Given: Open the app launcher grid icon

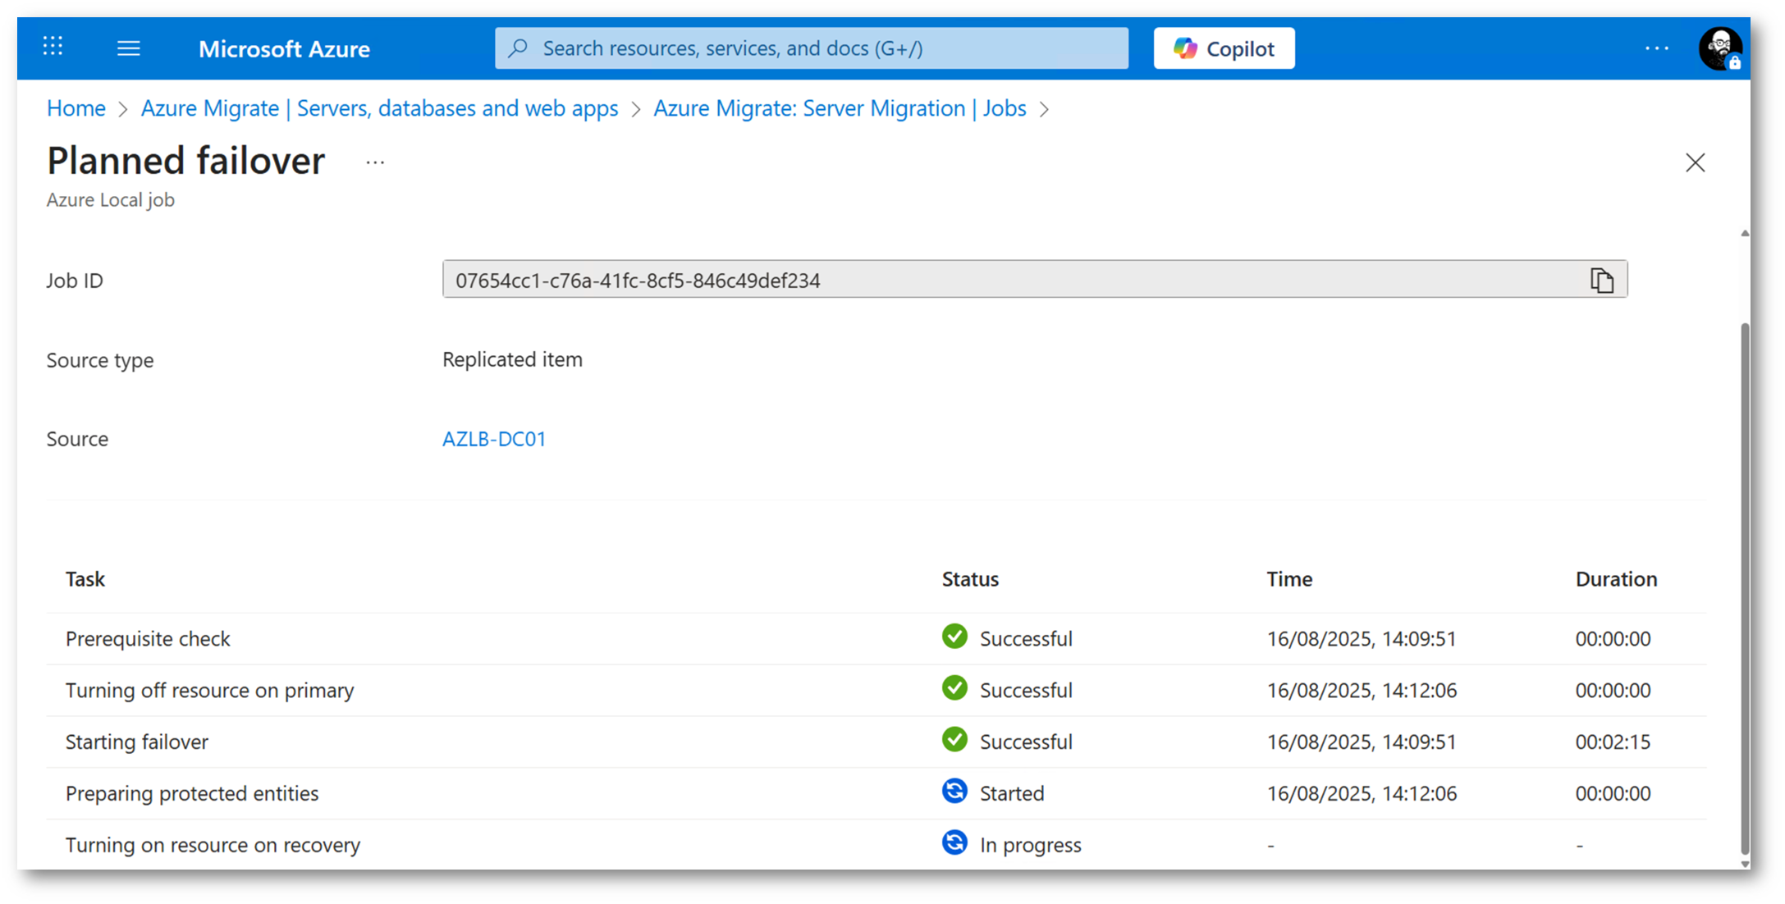Looking at the screenshot, I should 53,47.
